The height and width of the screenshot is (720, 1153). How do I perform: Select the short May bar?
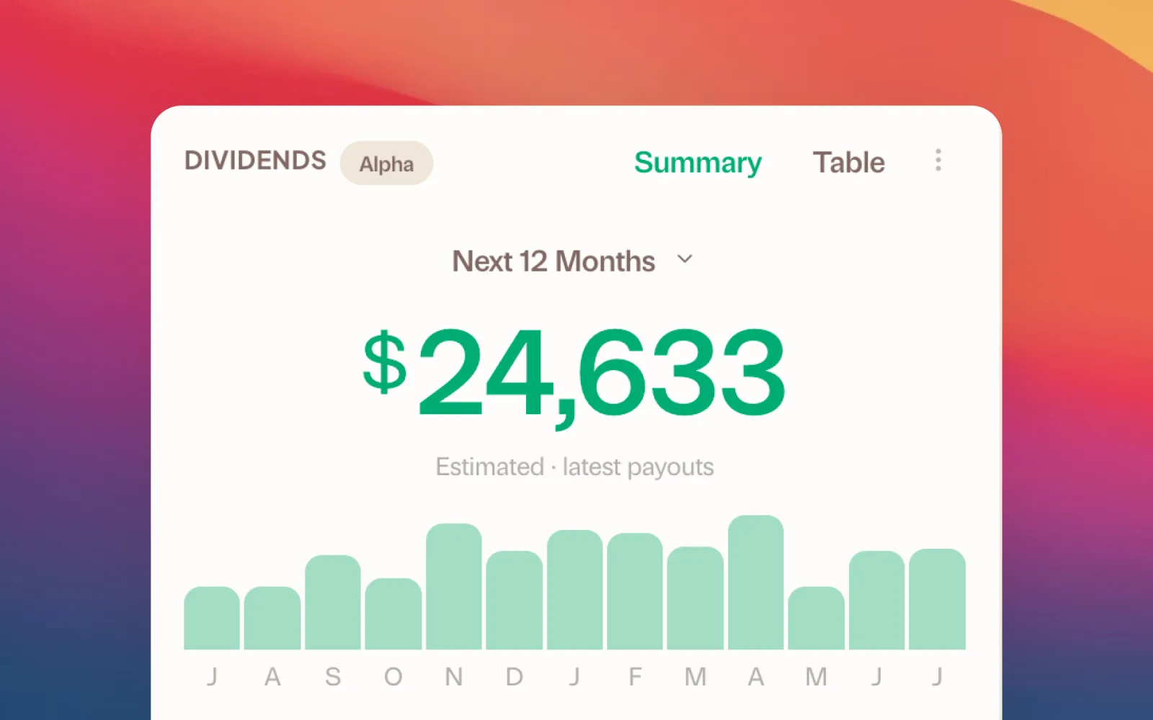tap(816, 618)
